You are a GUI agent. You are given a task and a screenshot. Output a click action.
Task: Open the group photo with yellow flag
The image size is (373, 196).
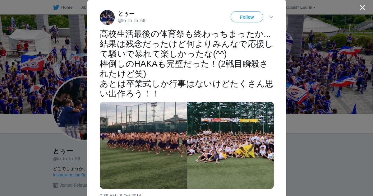point(230,145)
